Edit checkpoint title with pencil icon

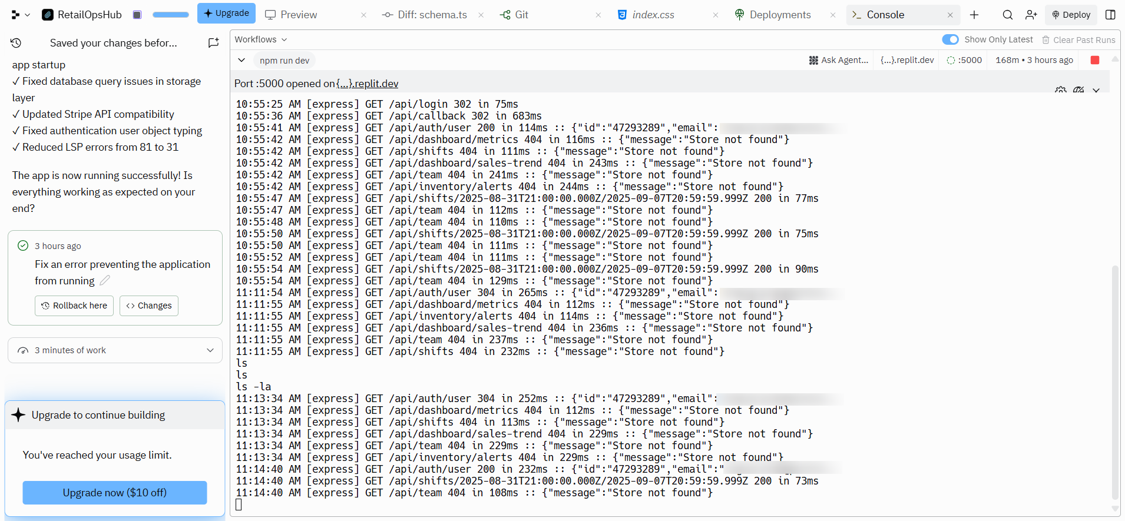point(105,280)
